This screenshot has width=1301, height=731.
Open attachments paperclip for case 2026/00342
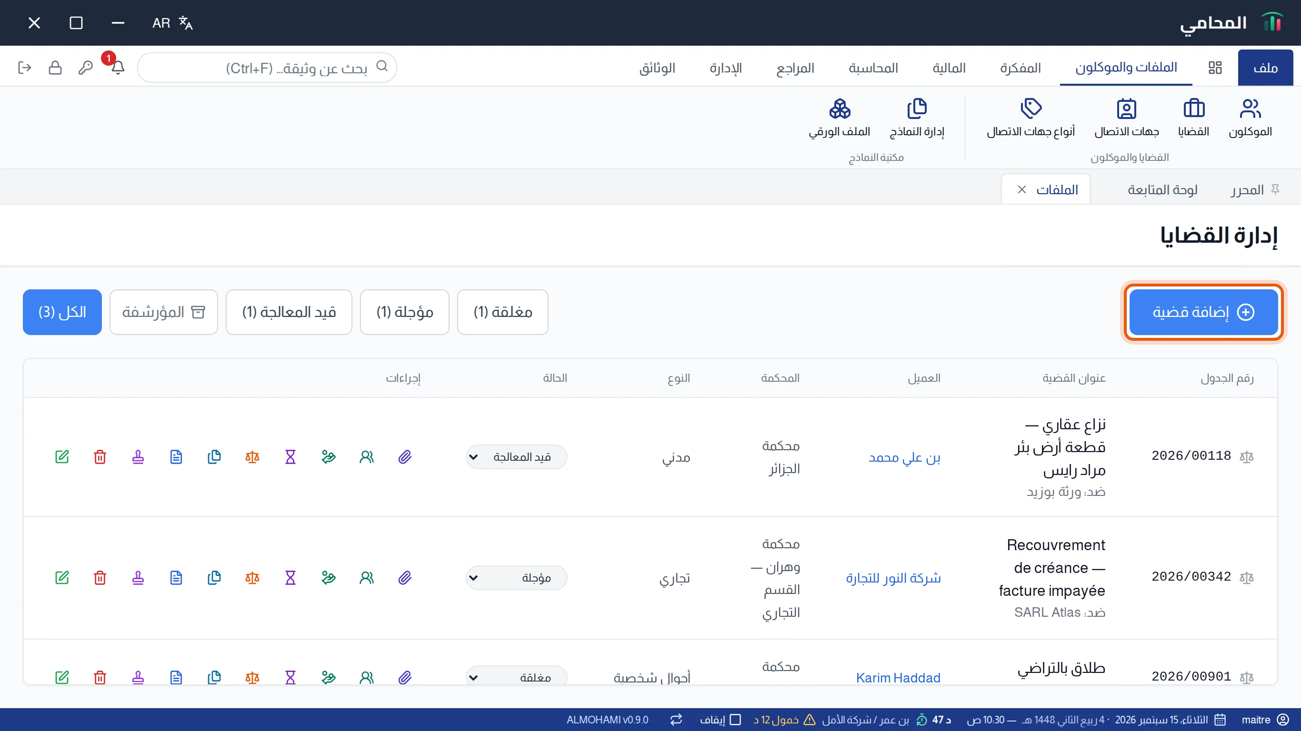click(405, 578)
